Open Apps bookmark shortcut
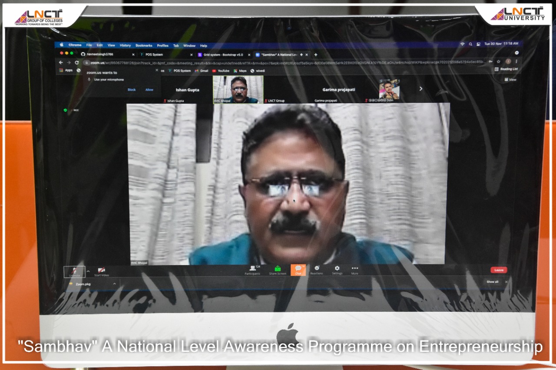The image size is (556, 370). 66,70
